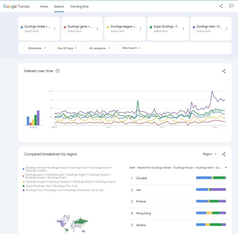Click the Super Duolingo -free legend entry
Image resolution: width=238 pixels, height=234 pixels.
[50, 186]
